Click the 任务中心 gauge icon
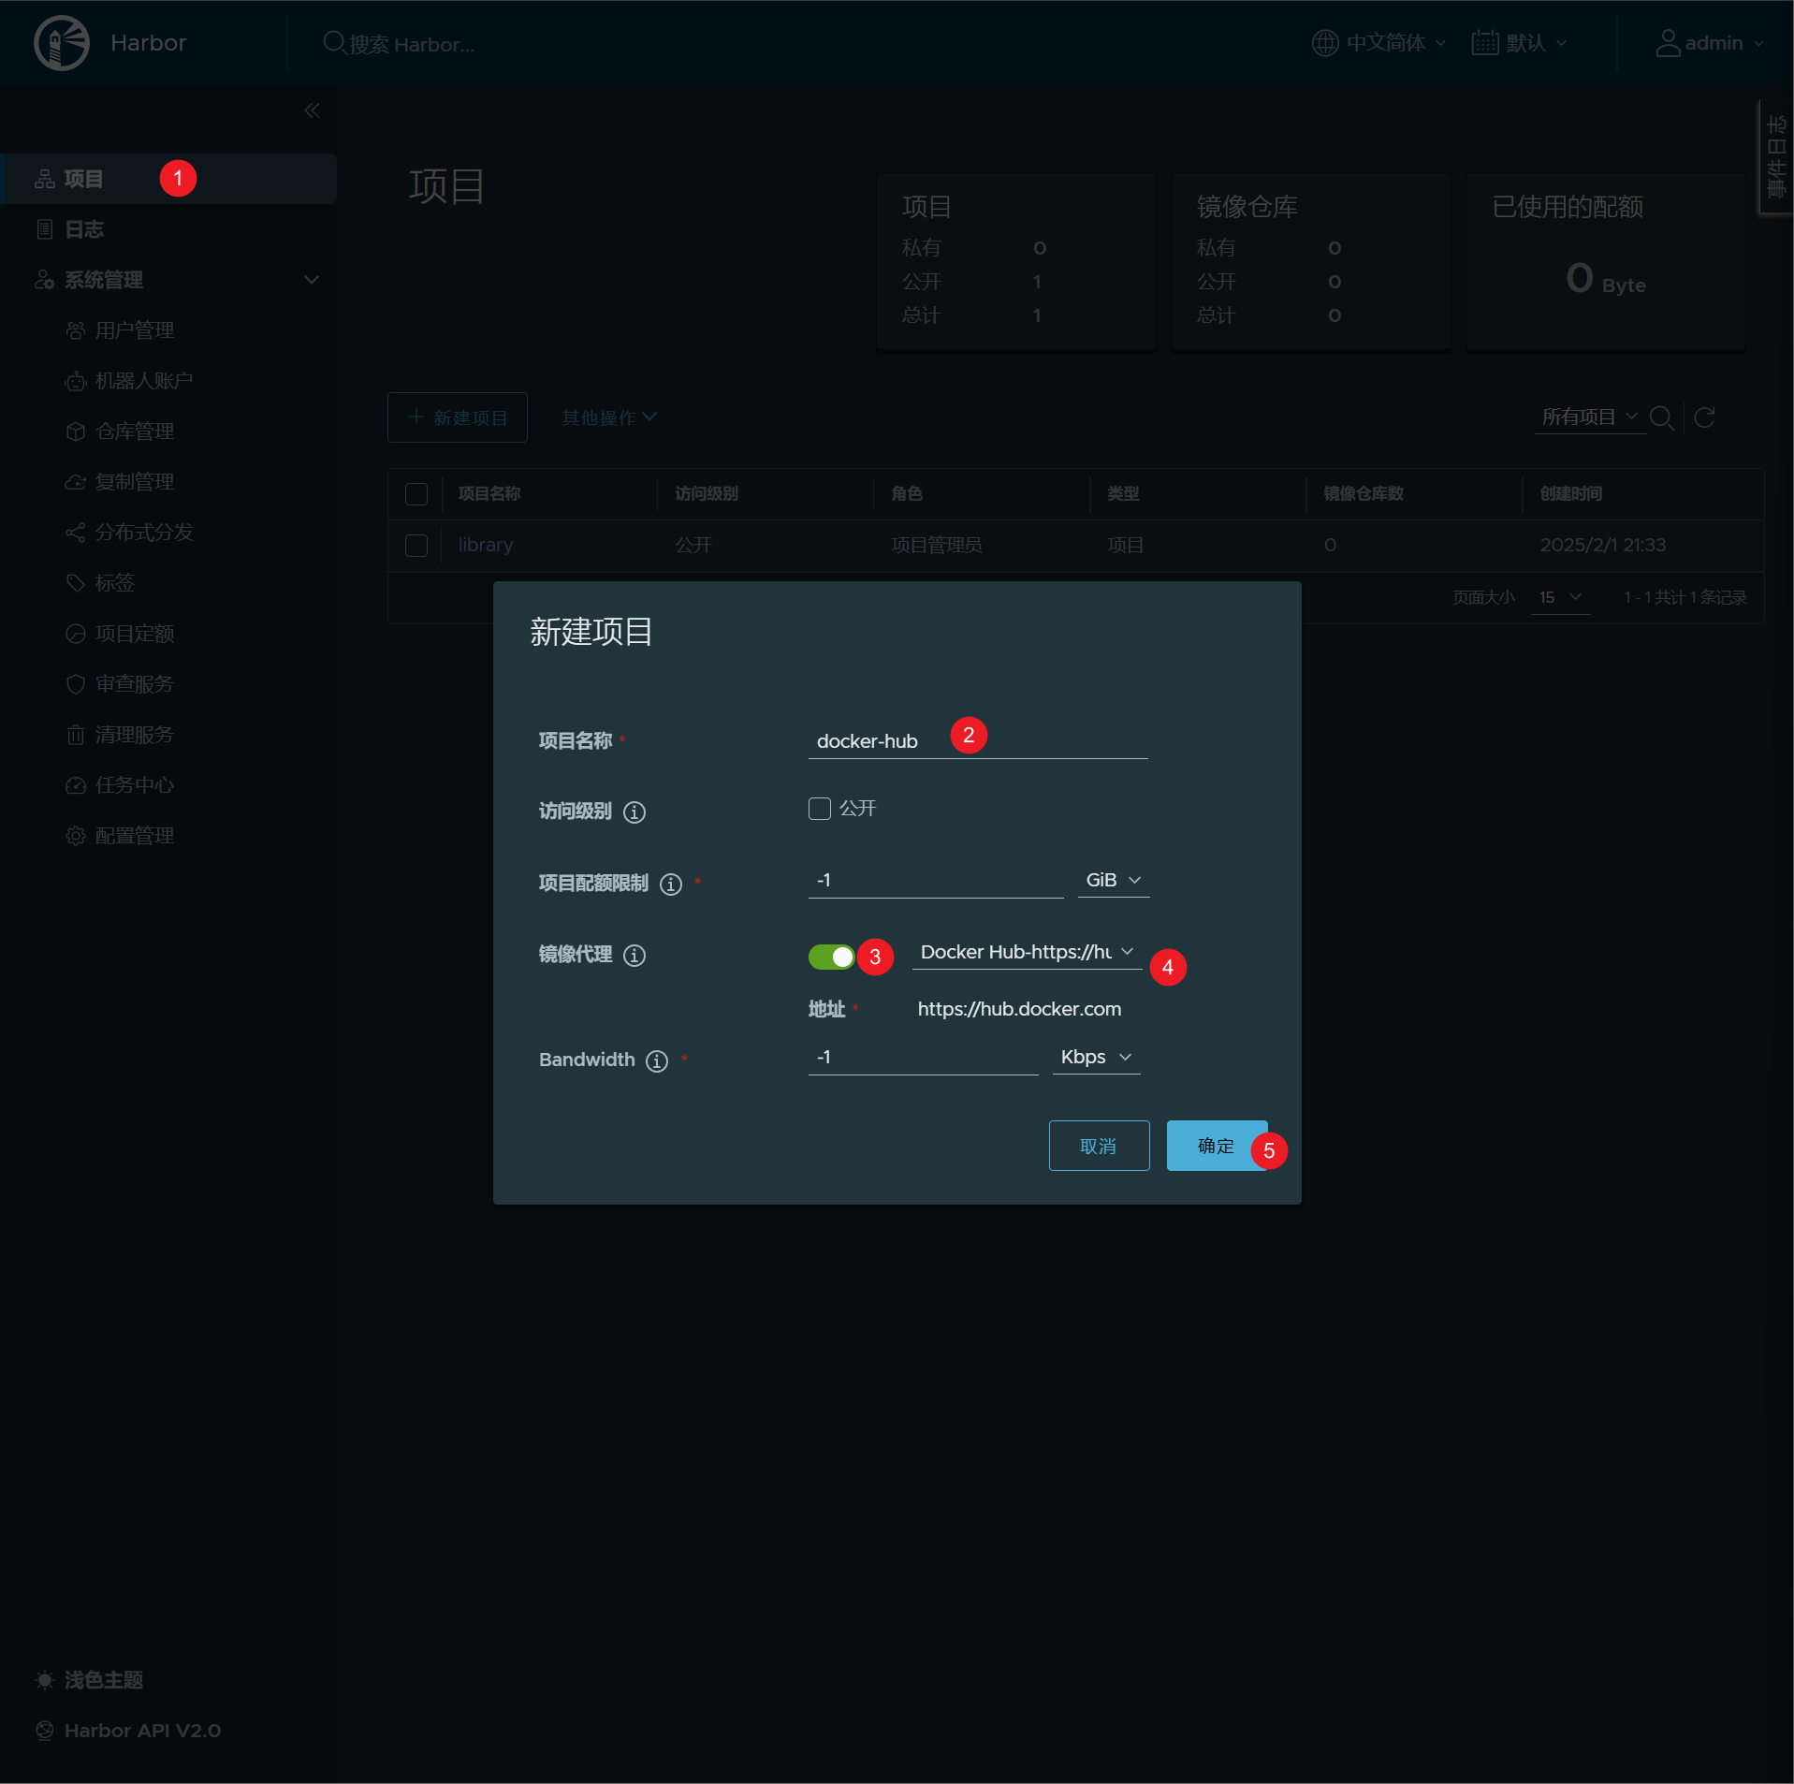 [76, 785]
